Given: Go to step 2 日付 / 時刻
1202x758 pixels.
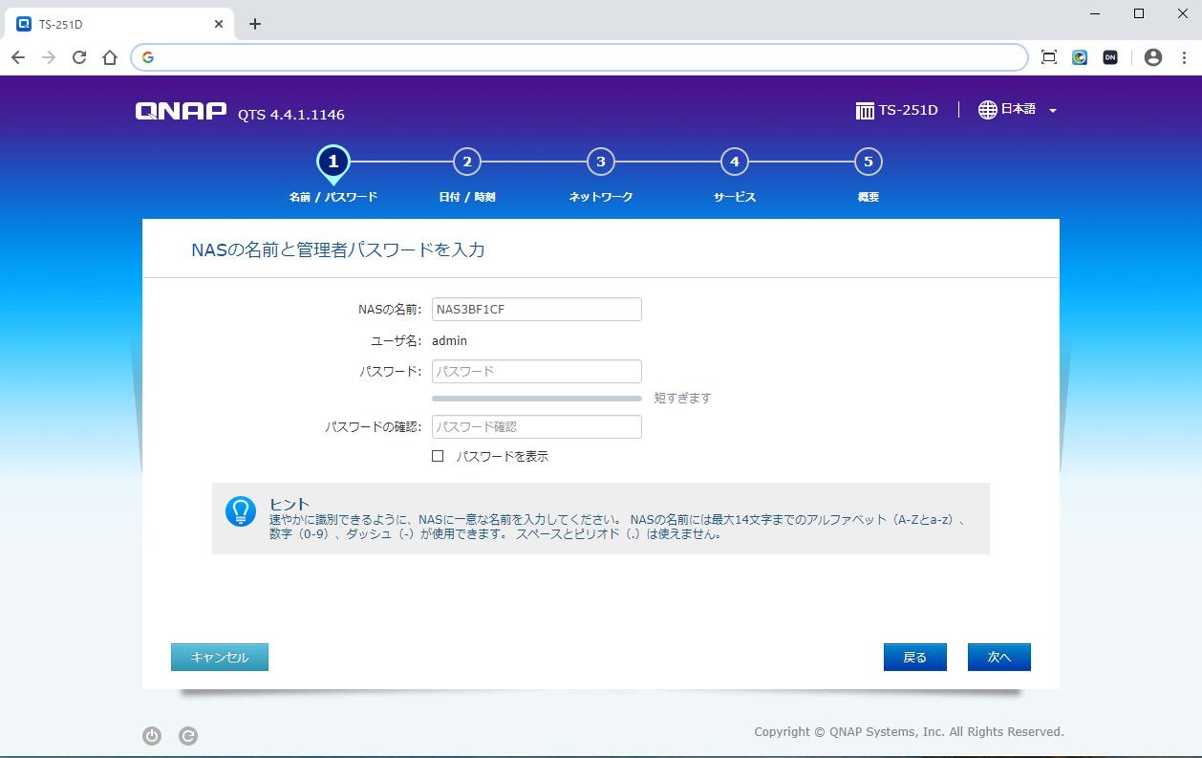Looking at the screenshot, I should pos(466,162).
